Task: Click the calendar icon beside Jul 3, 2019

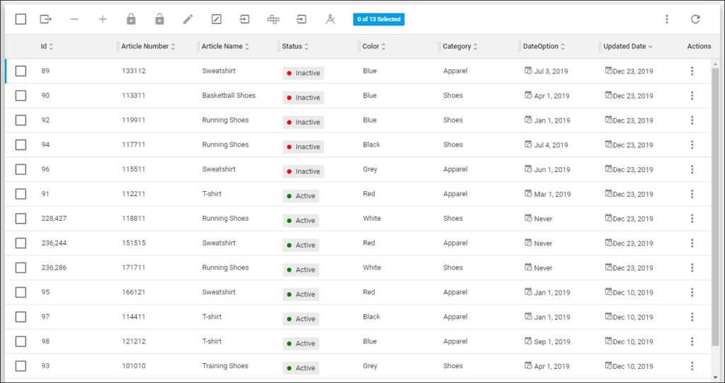Action: 528,71
